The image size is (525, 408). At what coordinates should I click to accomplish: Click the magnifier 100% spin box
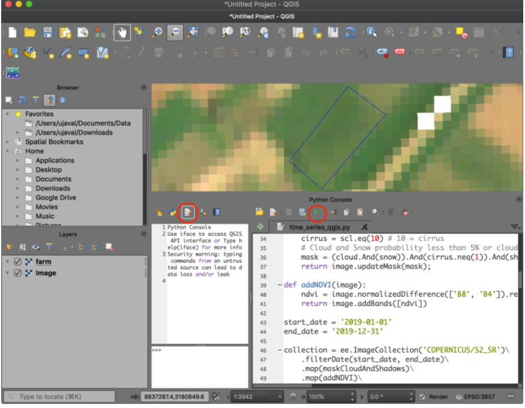[331, 396]
